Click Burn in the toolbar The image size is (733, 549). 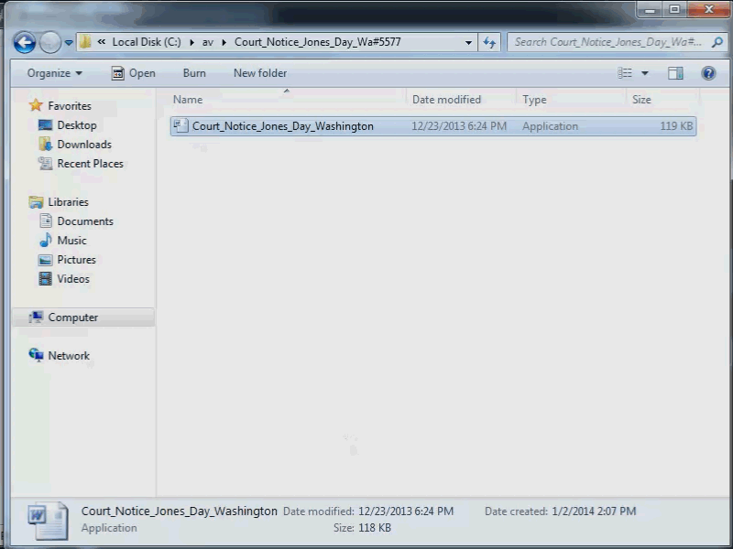(194, 73)
